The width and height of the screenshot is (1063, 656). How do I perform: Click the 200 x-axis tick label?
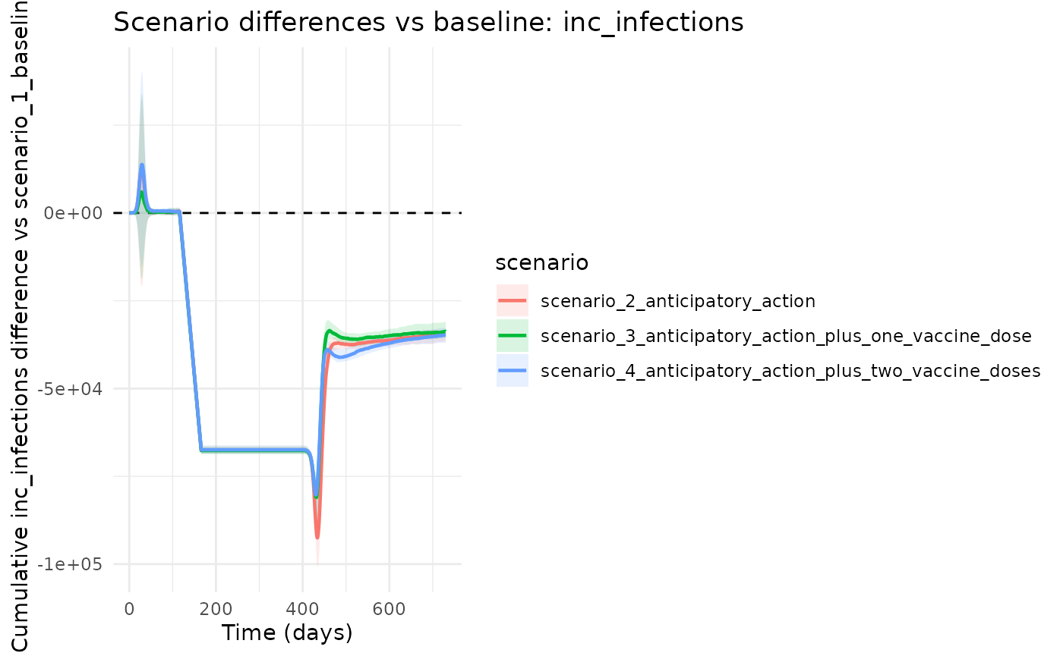(x=216, y=608)
